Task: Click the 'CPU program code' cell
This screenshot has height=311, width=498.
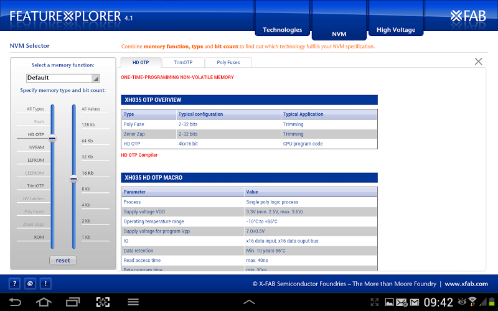Action: 303,144
